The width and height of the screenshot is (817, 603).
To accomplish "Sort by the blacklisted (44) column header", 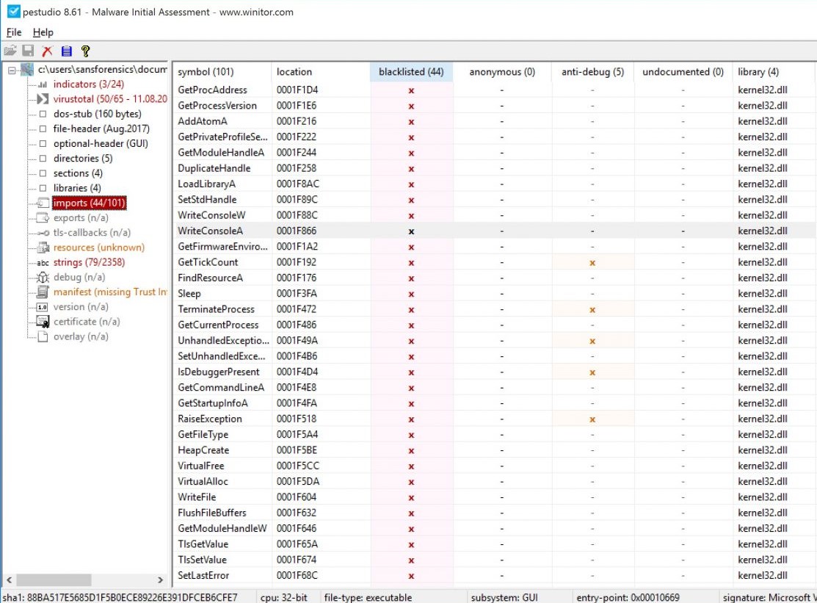I will [411, 72].
